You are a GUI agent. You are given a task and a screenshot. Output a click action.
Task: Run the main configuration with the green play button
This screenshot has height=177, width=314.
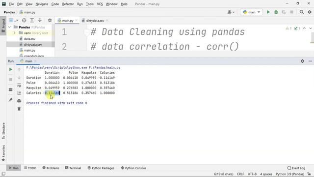(x=268, y=12)
